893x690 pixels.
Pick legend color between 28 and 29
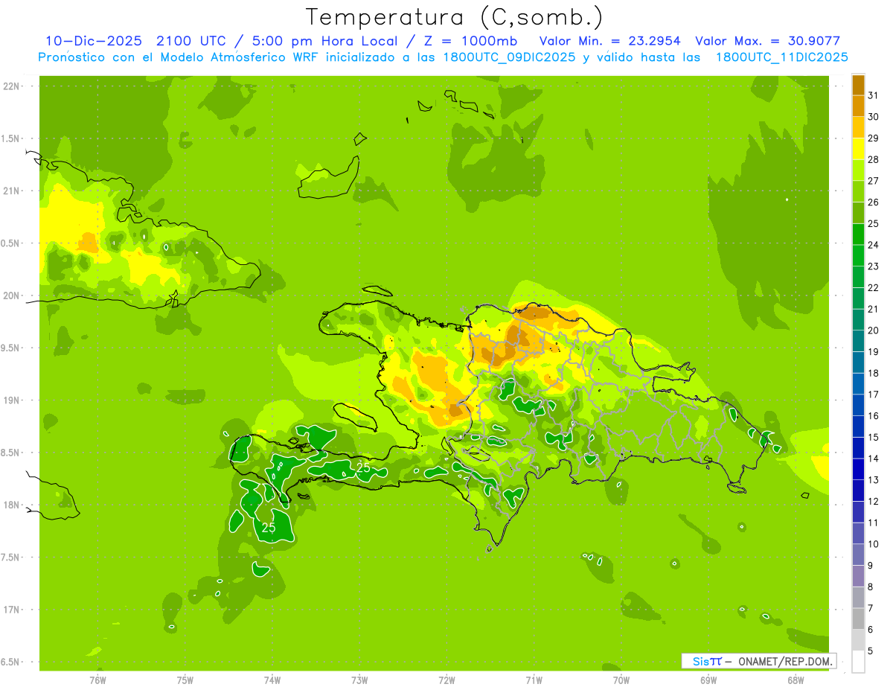pos(858,149)
